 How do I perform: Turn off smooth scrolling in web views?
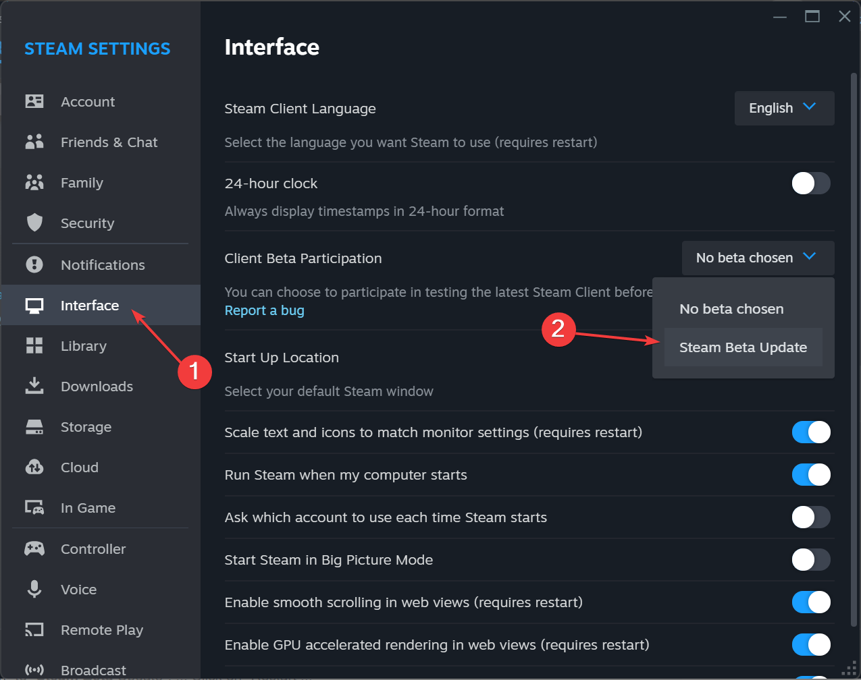pyautogui.click(x=811, y=602)
